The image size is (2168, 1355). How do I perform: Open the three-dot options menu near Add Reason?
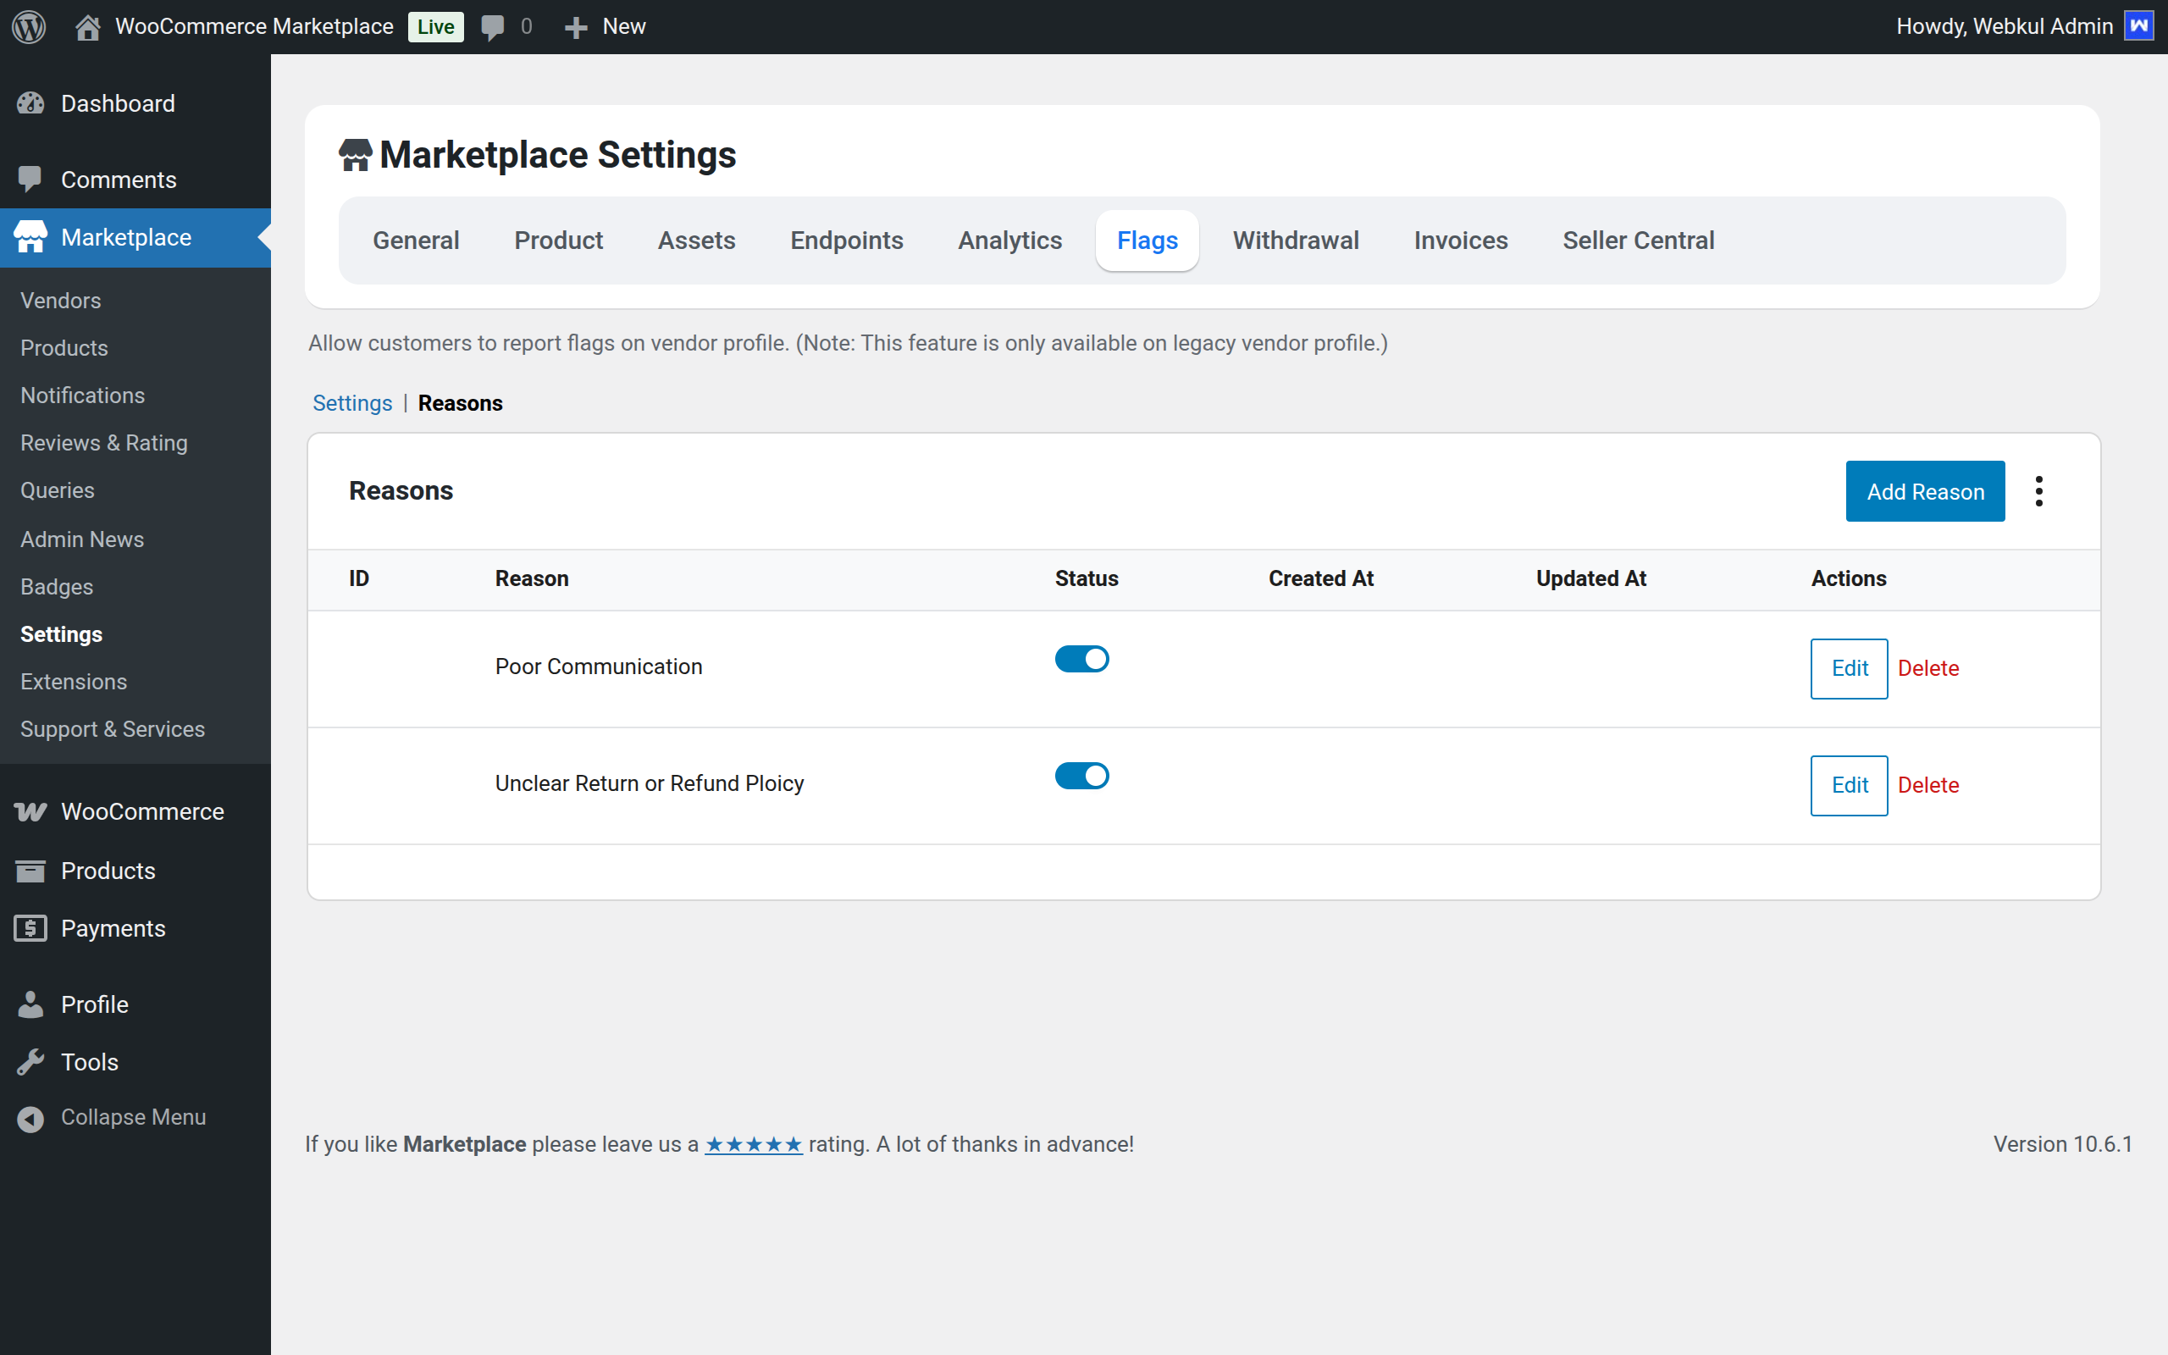[2039, 491]
